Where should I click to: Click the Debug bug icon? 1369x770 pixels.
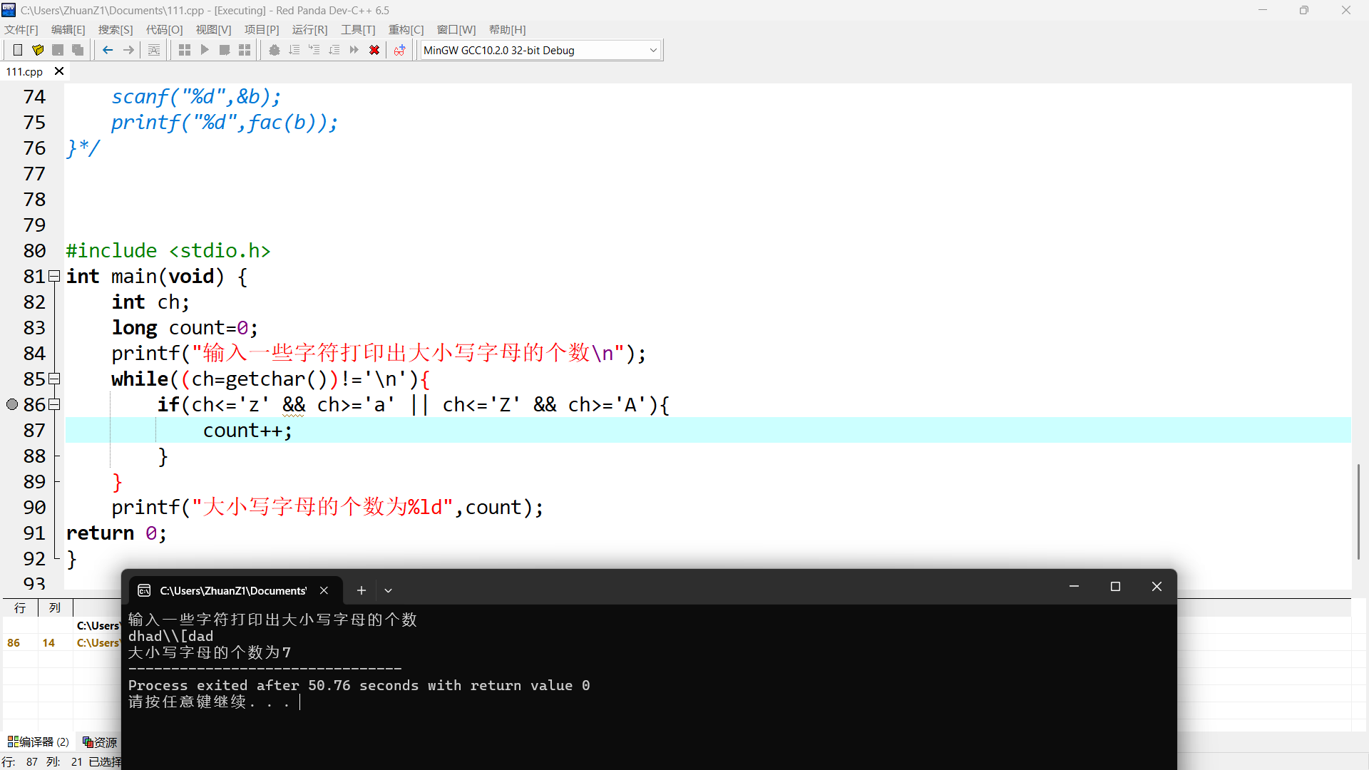[x=274, y=50]
